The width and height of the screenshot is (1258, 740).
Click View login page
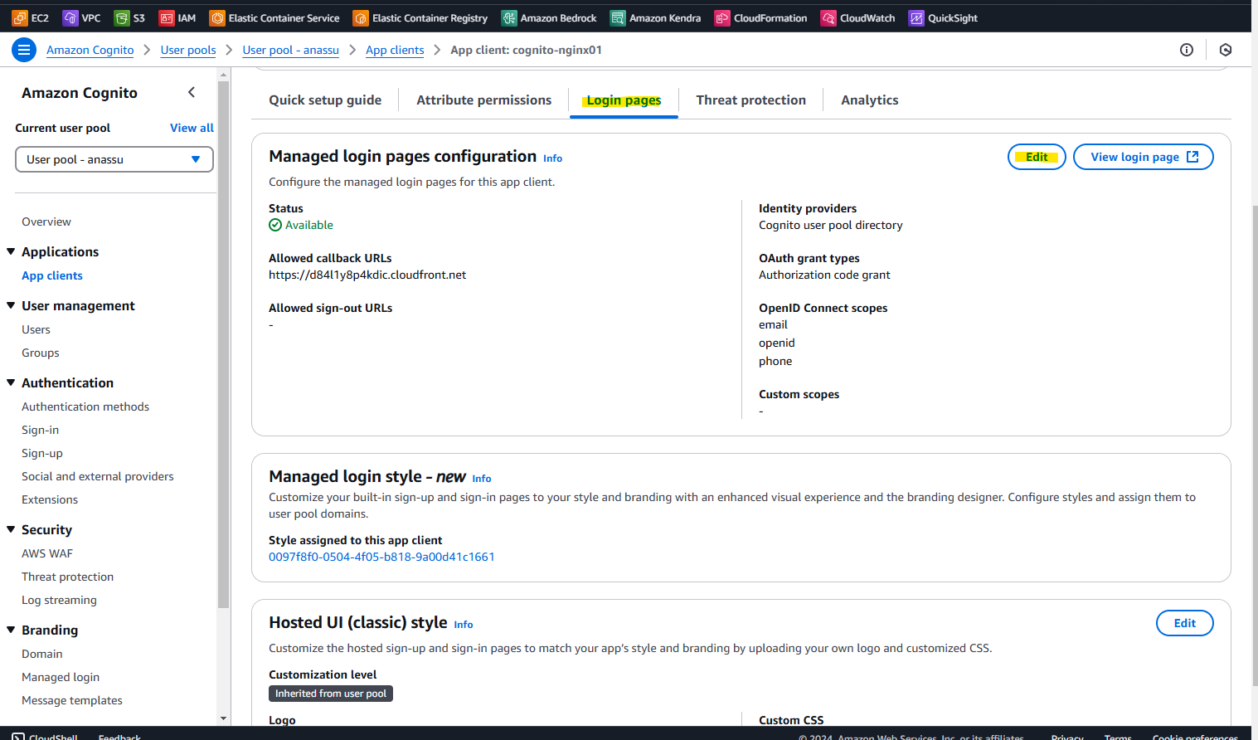(1143, 156)
